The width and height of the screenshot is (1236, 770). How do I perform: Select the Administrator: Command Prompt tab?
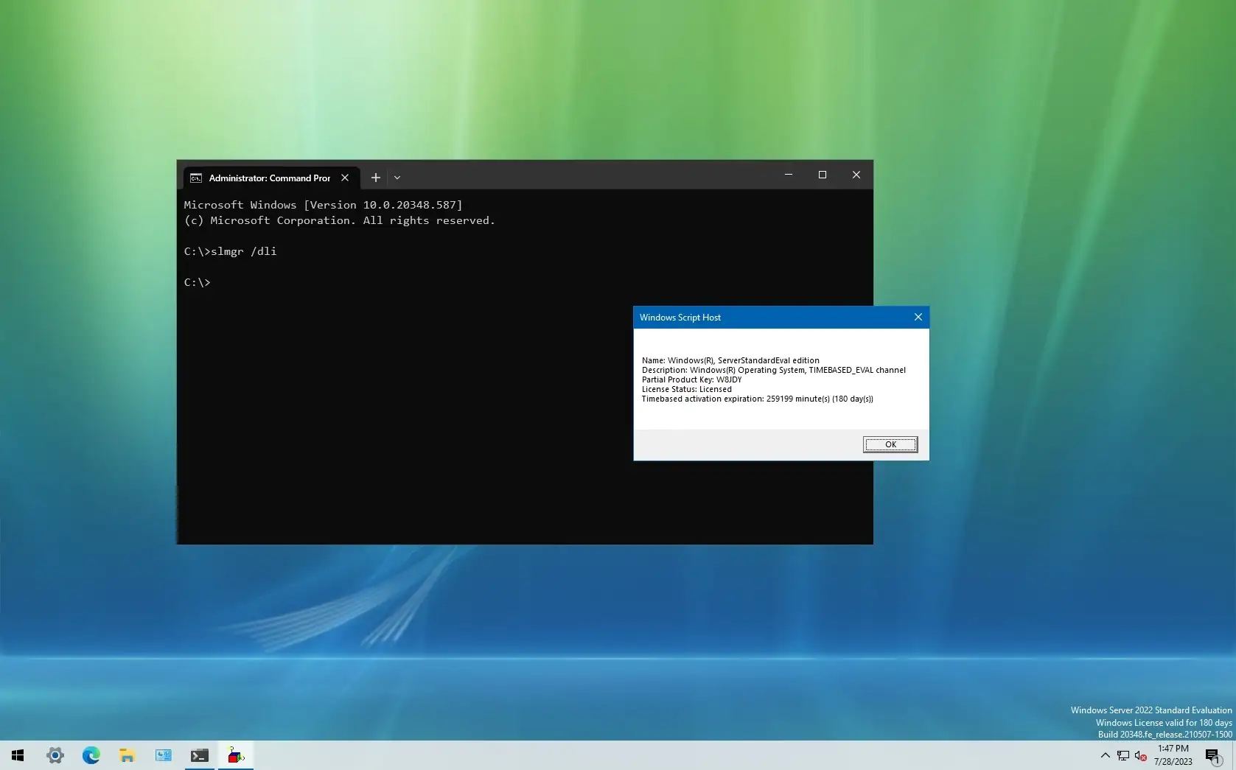[271, 178]
